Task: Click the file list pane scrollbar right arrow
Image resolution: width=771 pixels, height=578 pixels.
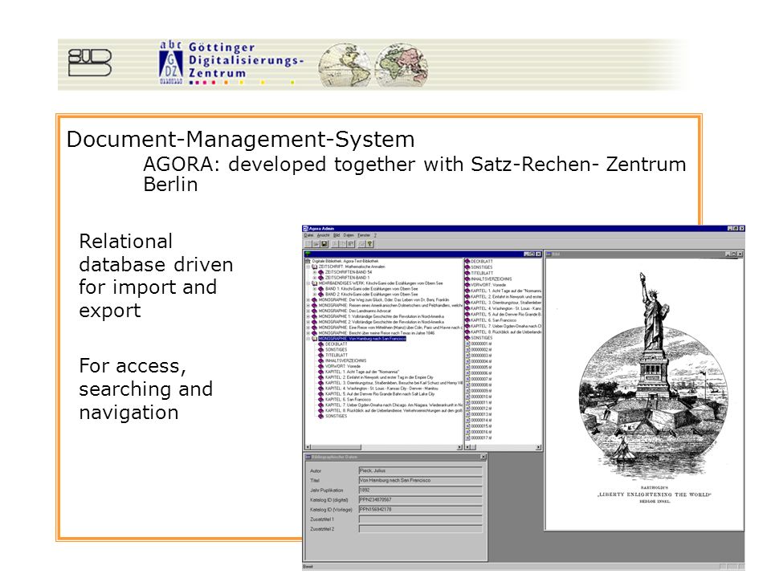Action: tap(538, 447)
